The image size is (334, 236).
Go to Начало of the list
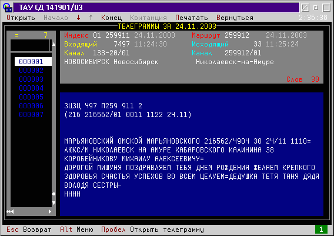56,18
